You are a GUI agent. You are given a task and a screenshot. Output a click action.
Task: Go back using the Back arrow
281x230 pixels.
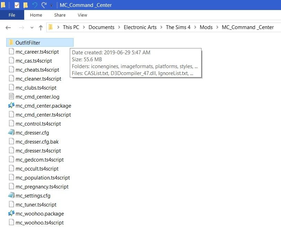(x=8, y=28)
